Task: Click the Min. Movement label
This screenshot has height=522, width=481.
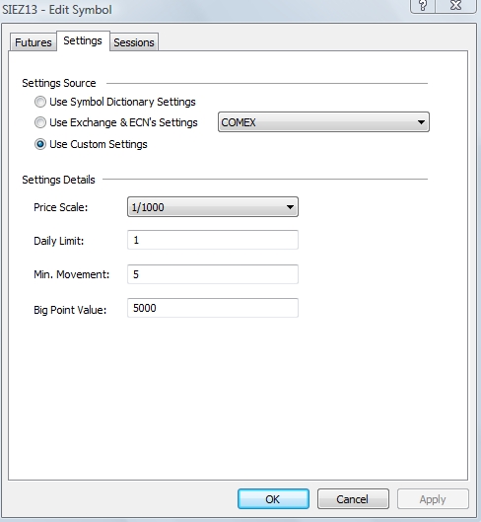Action: point(72,274)
